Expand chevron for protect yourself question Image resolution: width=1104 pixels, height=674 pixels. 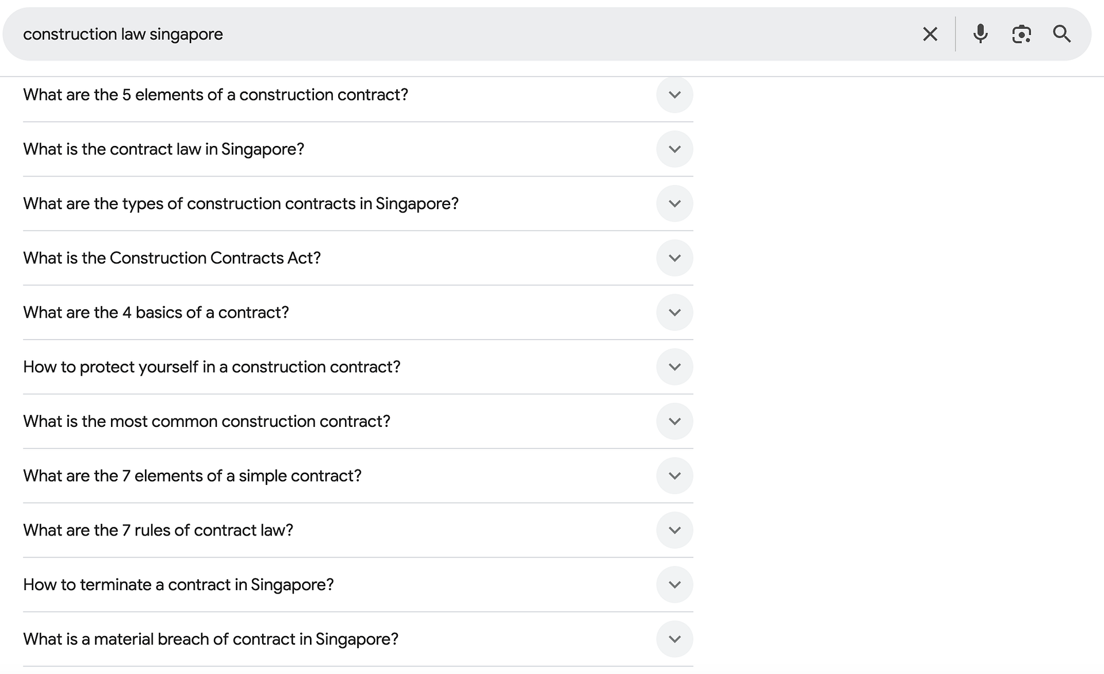[x=674, y=367]
